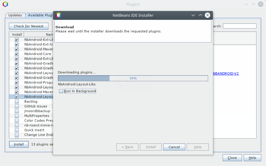Focus the Search input field

tap(240, 26)
